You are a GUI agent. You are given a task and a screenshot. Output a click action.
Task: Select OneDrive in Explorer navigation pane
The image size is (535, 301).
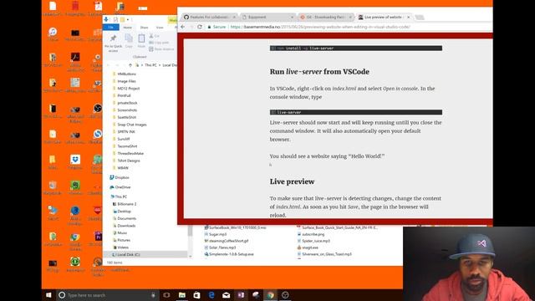tap(123, 187)
